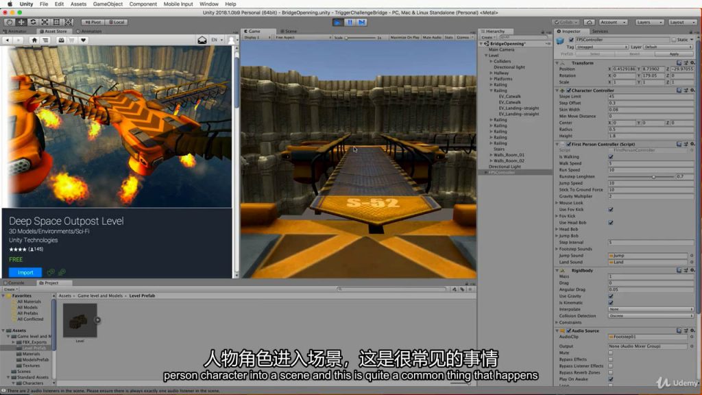This screenshot has width=702, height=395.
Task: Disable the Character Controller component checkbox
Action: tap(568, 91)
